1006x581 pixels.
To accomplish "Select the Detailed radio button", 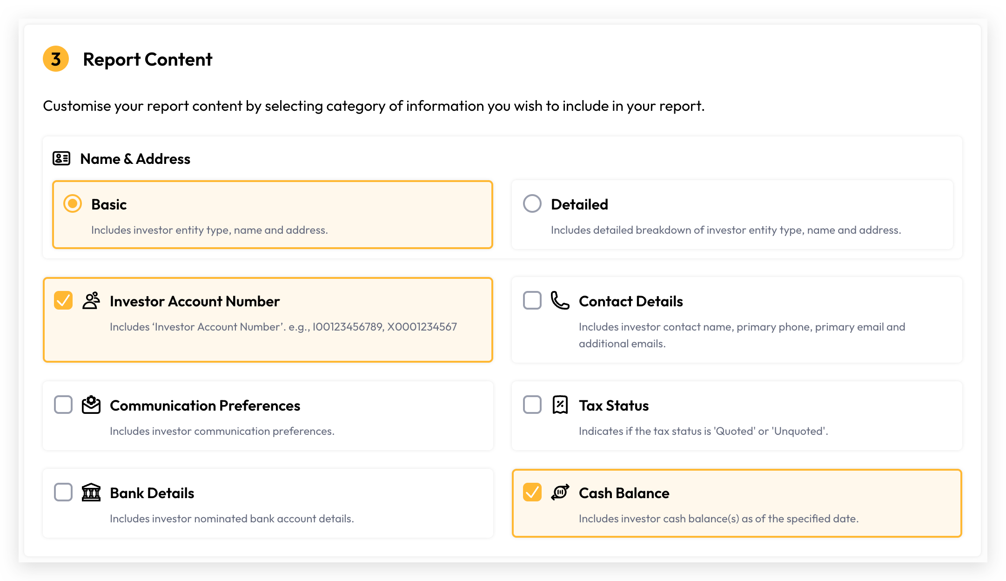I will 532,204.
